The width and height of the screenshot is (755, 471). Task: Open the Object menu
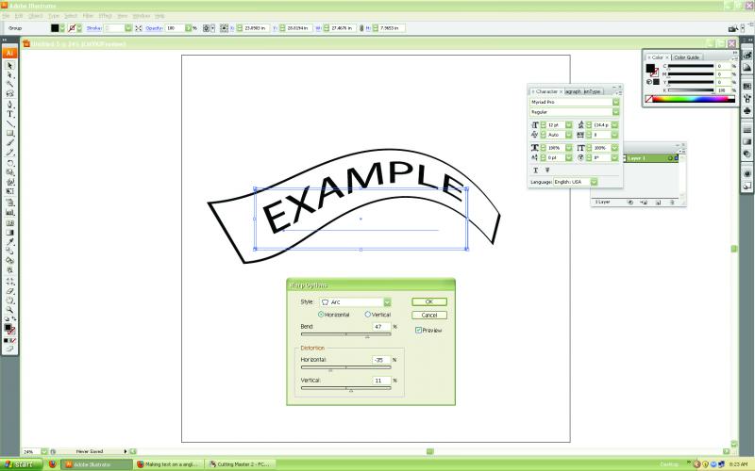(35, 16)
